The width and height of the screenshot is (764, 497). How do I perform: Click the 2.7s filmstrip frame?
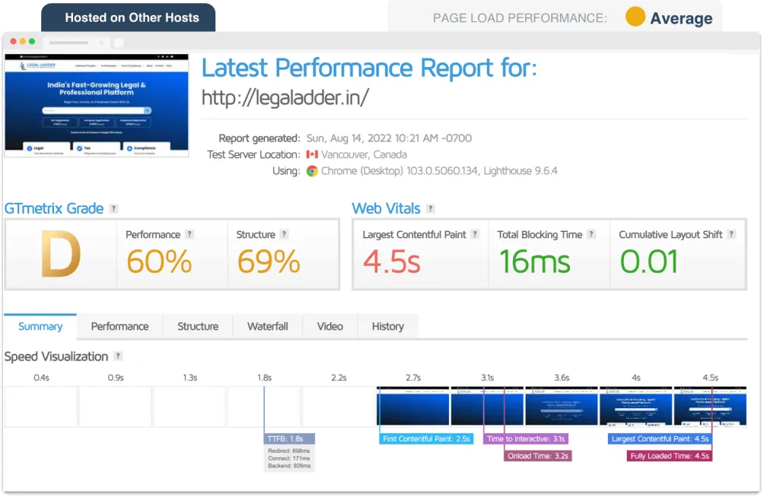(x=413, y=407)
